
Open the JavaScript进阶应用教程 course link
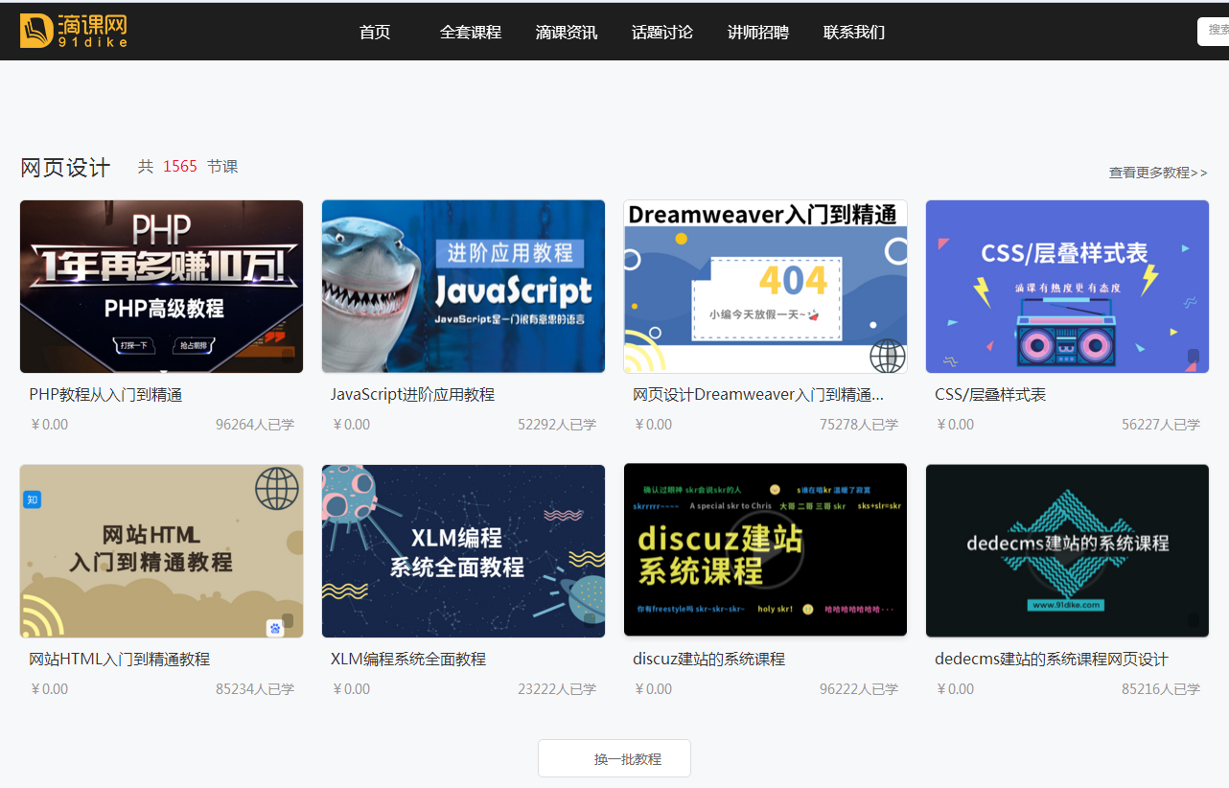click(x=410, y=393)
